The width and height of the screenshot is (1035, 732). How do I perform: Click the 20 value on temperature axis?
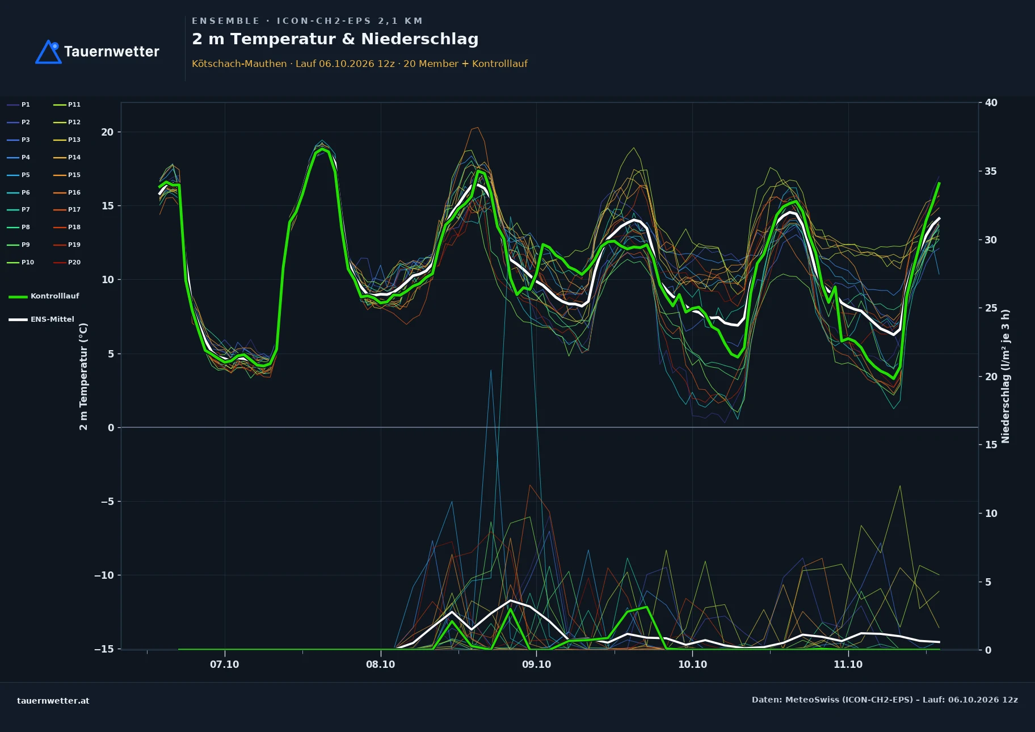[x=107, y=132]
